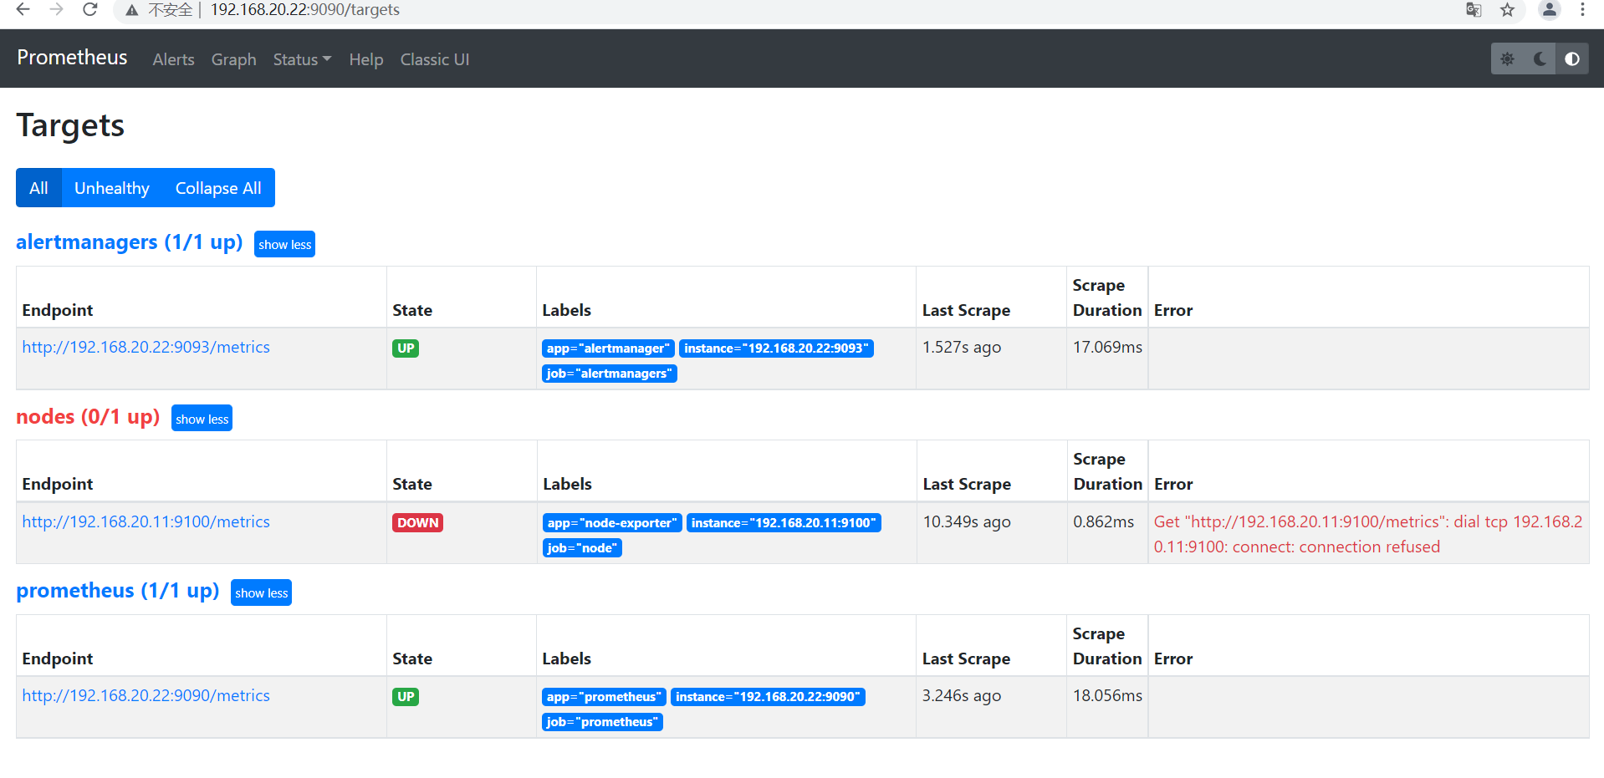Click the Prometheus brand link
The height and width of the screenshot is (778, 1604).
[72, 58]
